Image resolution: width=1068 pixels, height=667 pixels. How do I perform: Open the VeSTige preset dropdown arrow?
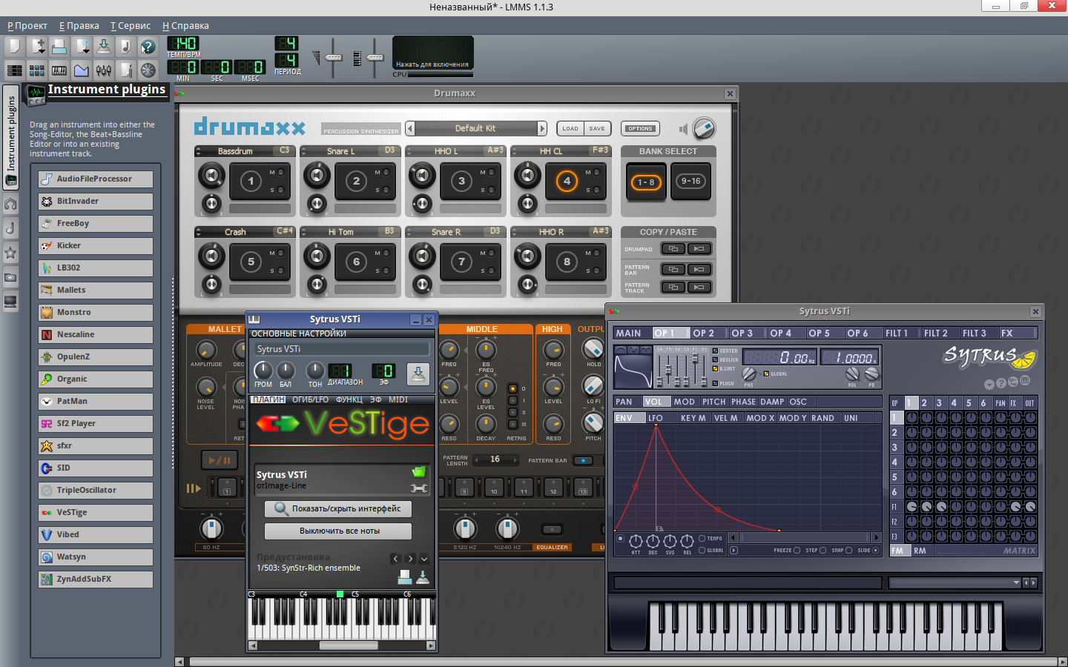point(424,559)
